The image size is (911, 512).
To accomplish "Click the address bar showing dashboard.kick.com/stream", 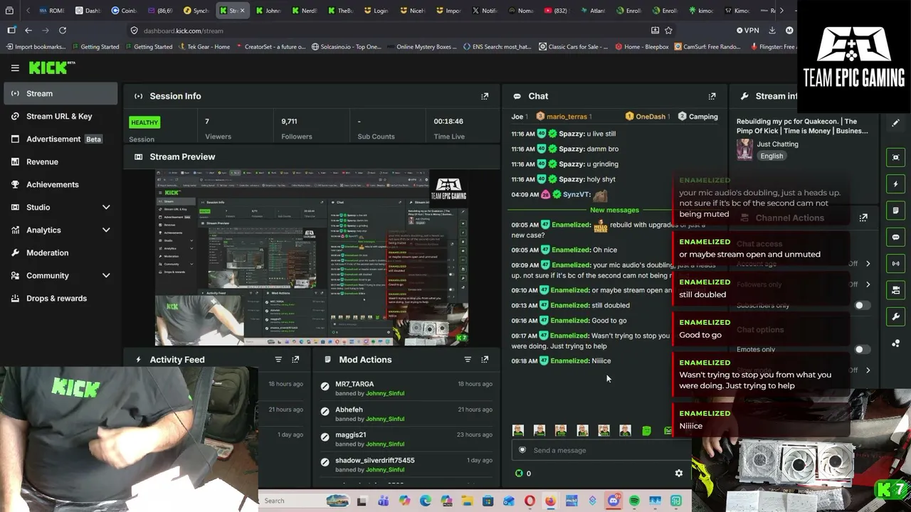I will tap(390, 31).
